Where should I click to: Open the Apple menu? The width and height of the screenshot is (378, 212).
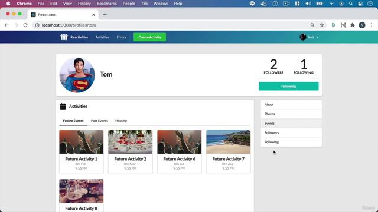[x=8, y=4]
